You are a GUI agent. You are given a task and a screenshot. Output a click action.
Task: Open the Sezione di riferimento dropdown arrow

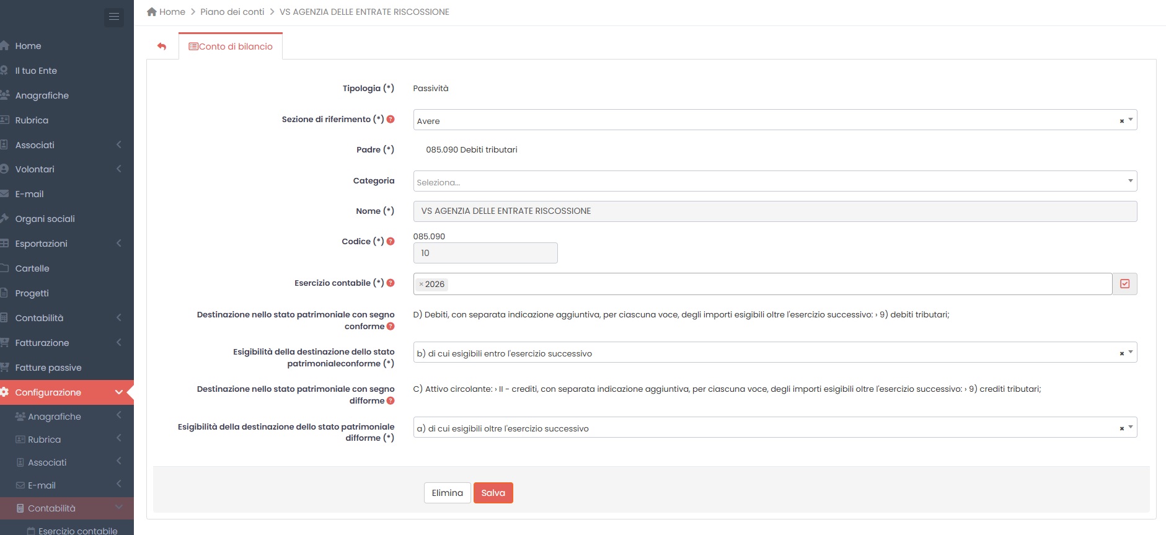point(1131,120)
